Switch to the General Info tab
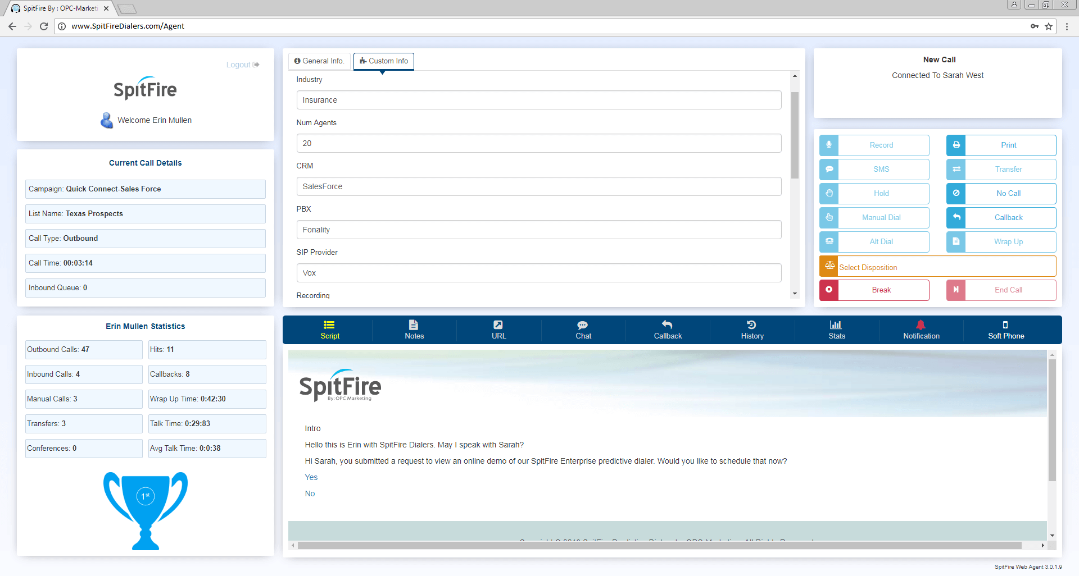 click(319, 61)
